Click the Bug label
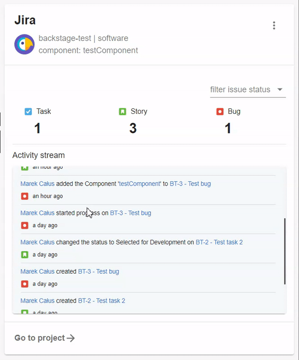The height and width of the screenshot is (360, 299). (x=234, y=111)
